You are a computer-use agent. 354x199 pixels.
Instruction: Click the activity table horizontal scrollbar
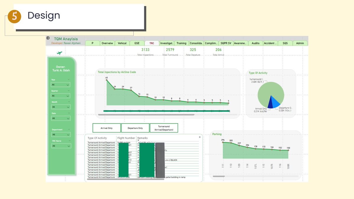[125, 179]
